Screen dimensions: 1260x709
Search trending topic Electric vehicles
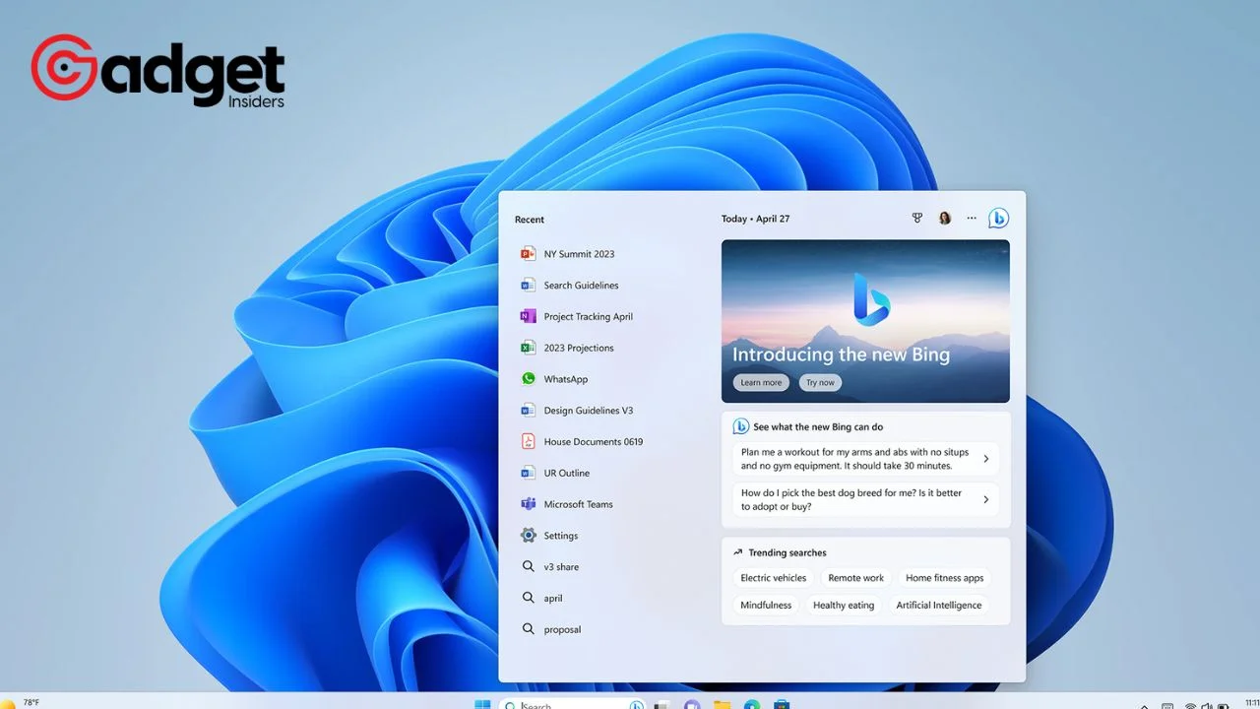click(x=774, y=578)
